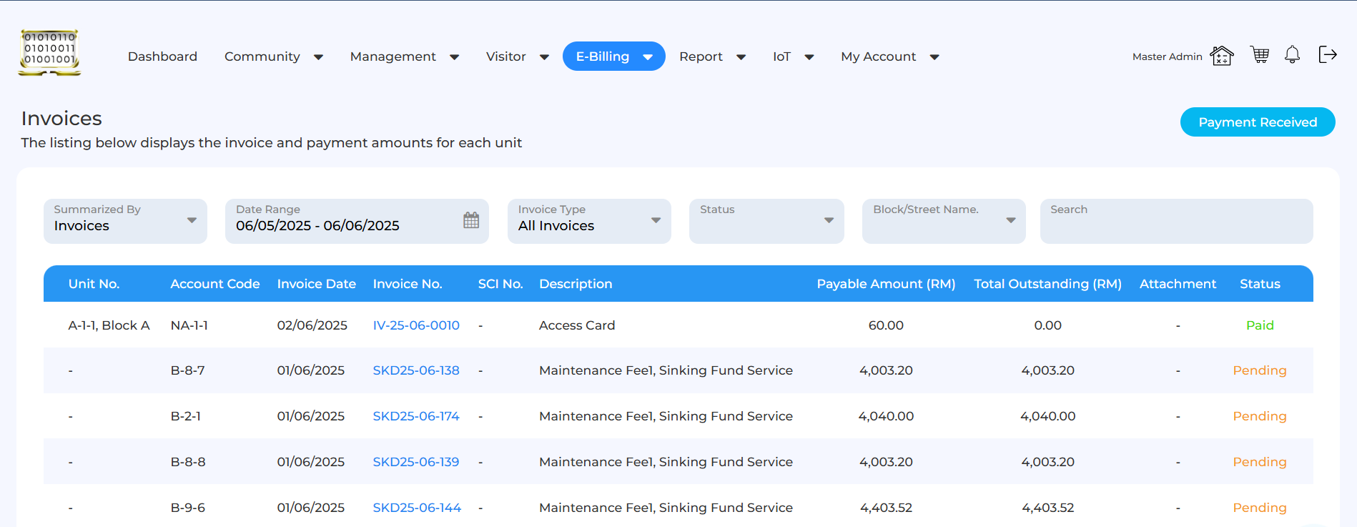Open the shopping cart icon

pos(1260,54)
